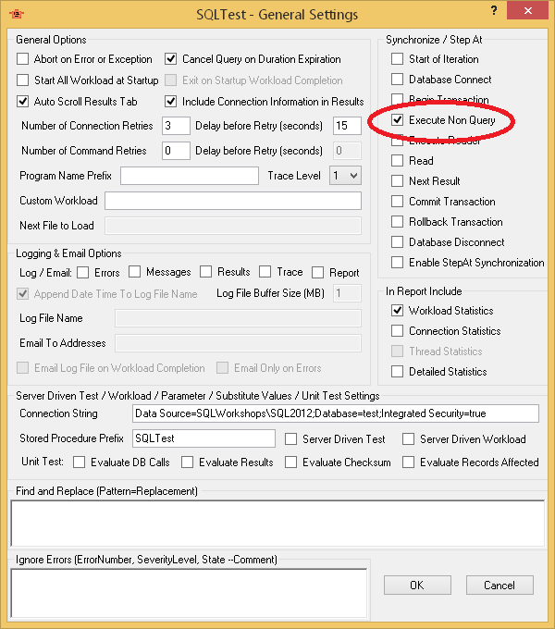Check Commit Transaction sync option
The image size is (555, 629).
coord(398,202)
